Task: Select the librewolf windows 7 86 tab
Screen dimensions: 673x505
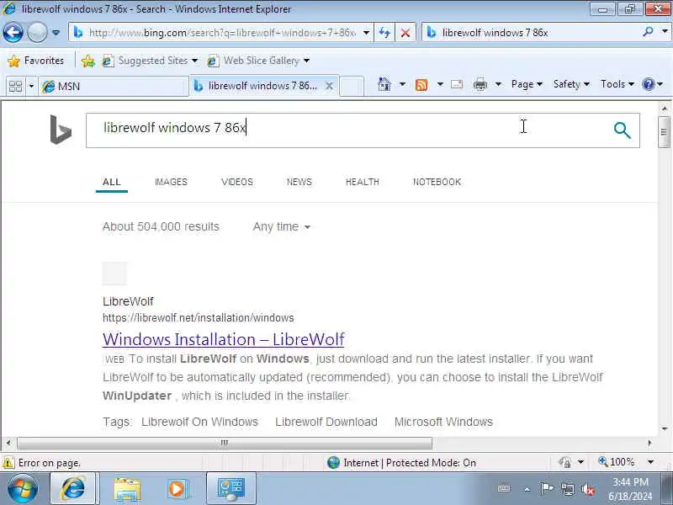Action: click(257, 86)
